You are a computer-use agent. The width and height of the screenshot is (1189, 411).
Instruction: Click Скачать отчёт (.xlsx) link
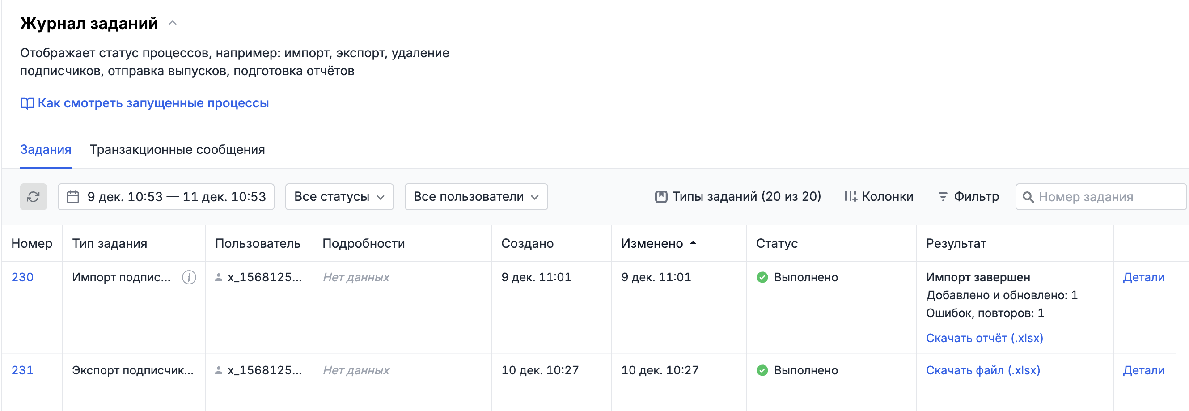point(984,338)
